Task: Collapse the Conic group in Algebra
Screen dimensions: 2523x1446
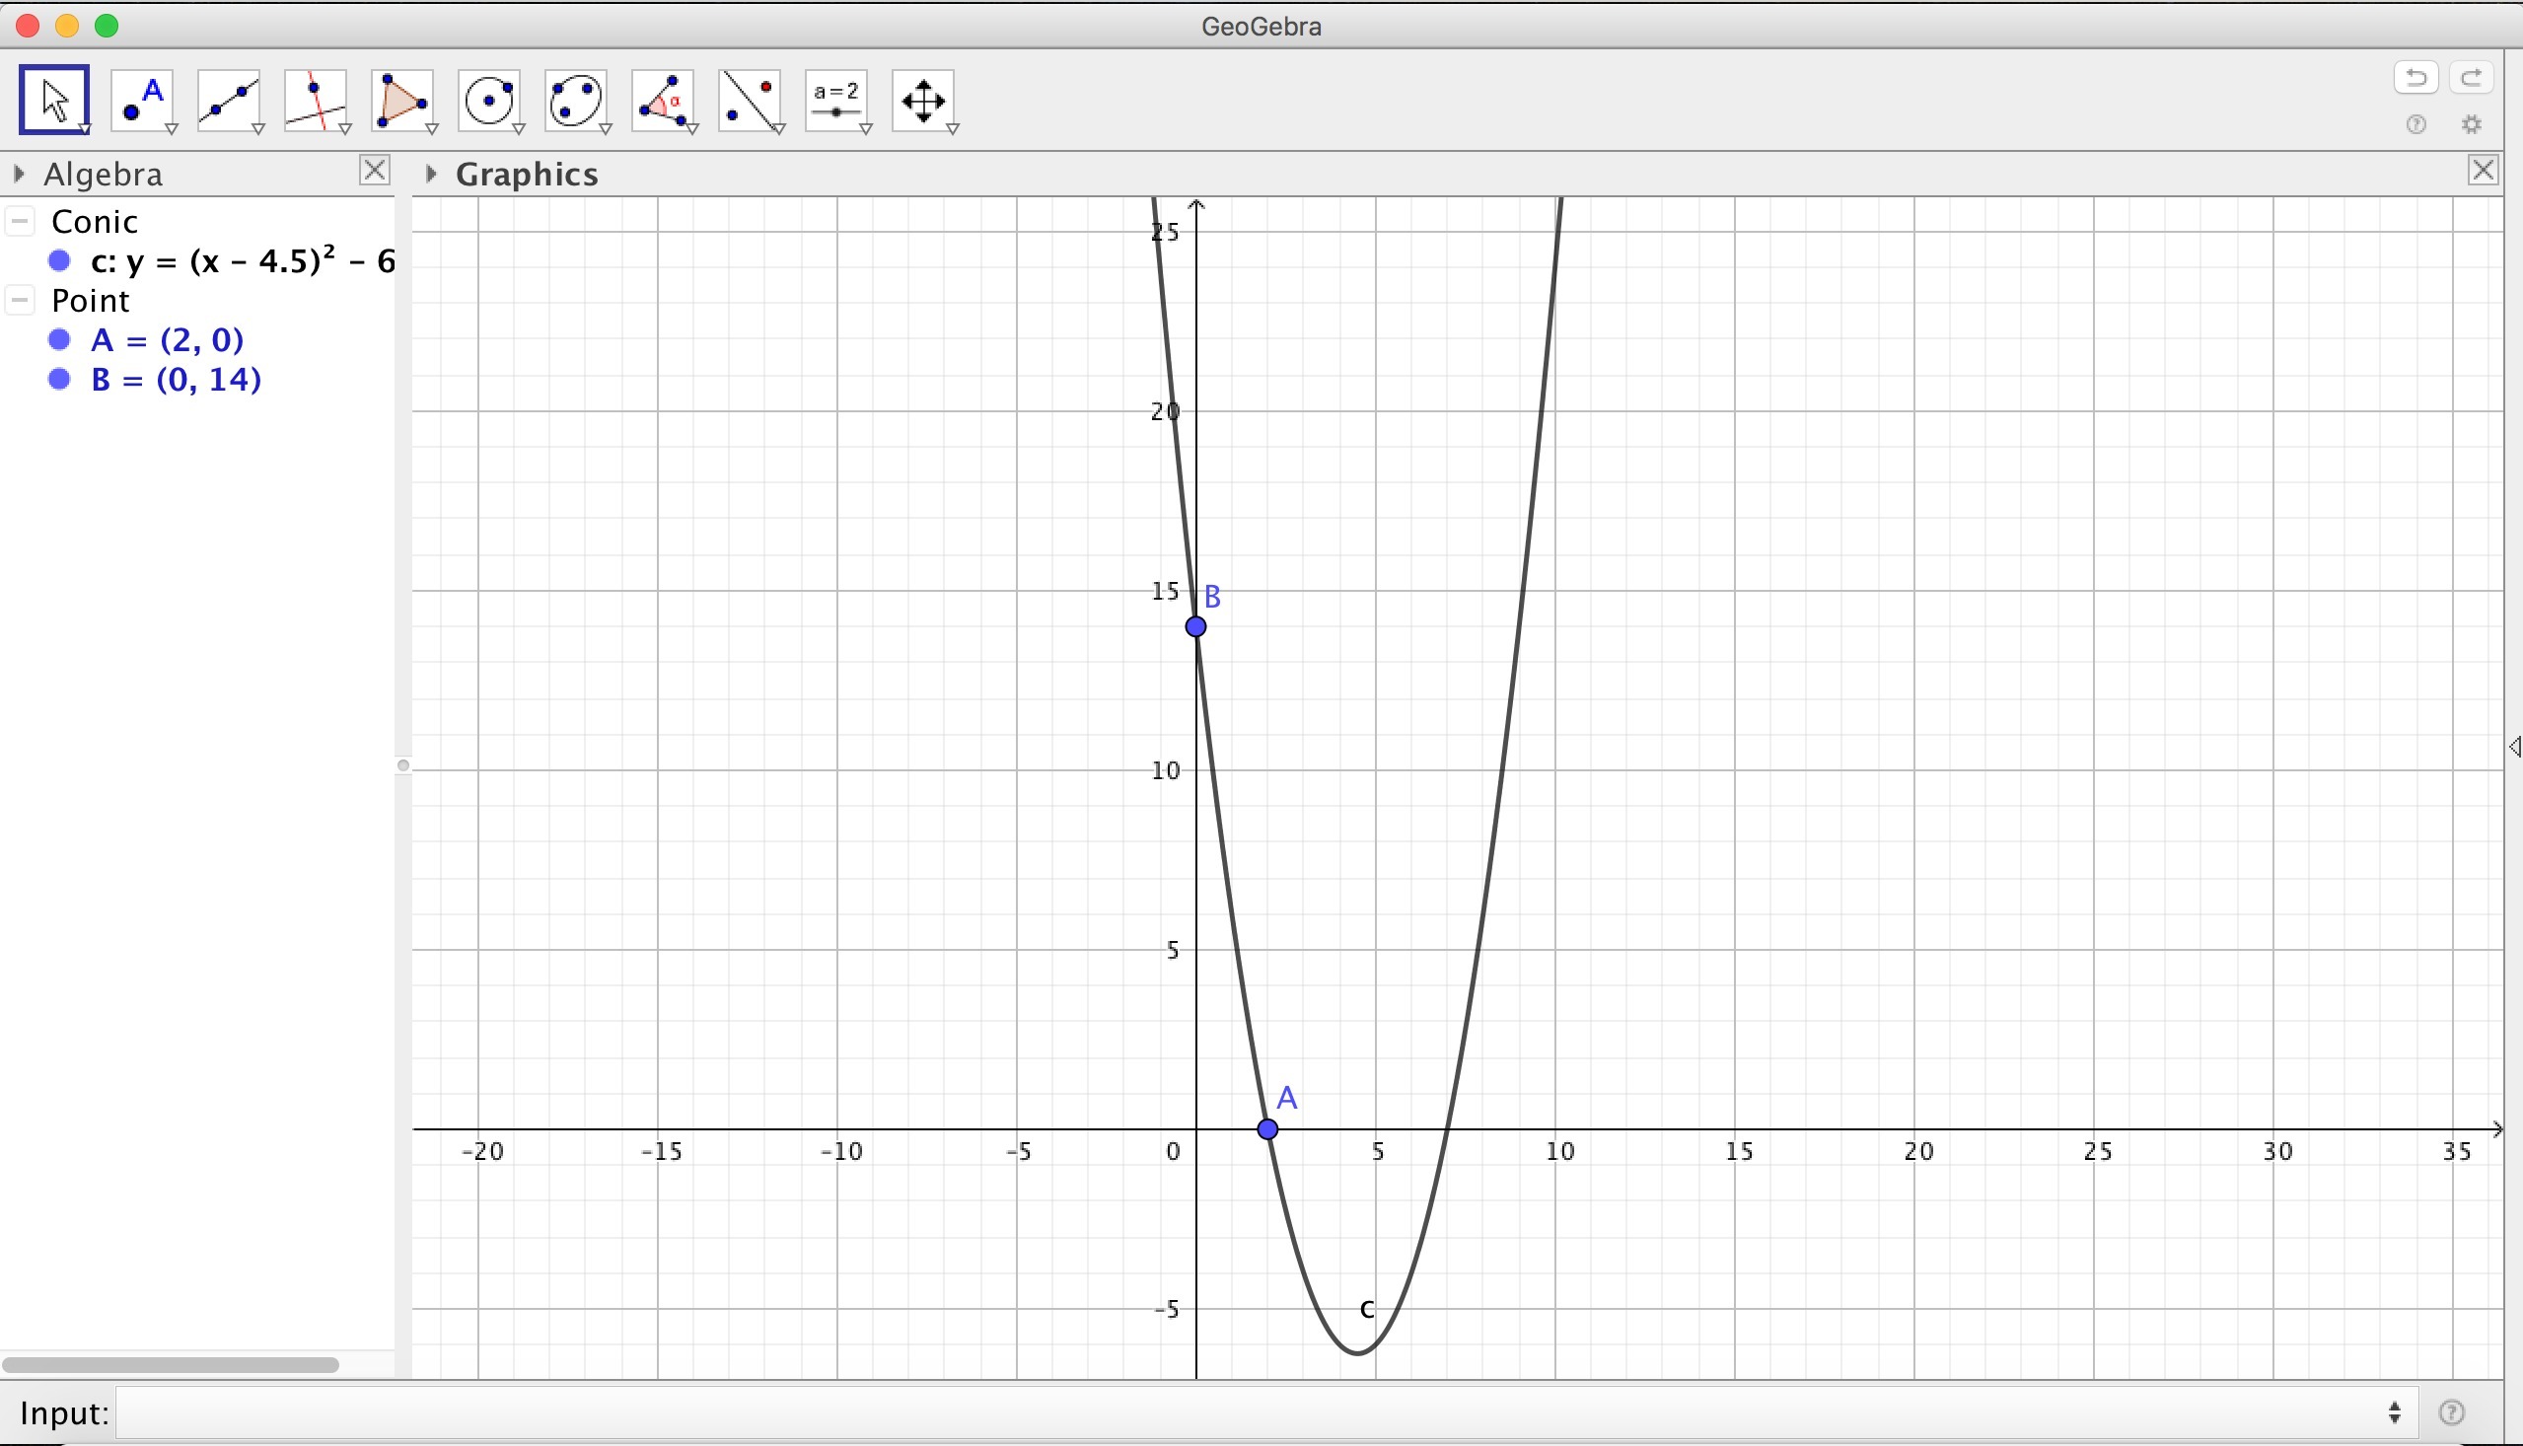Action: point(20,221)
